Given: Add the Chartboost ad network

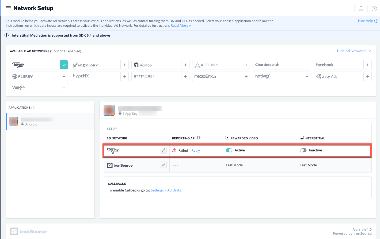Looking at the screenshot, I should click(x=307, y=65).
